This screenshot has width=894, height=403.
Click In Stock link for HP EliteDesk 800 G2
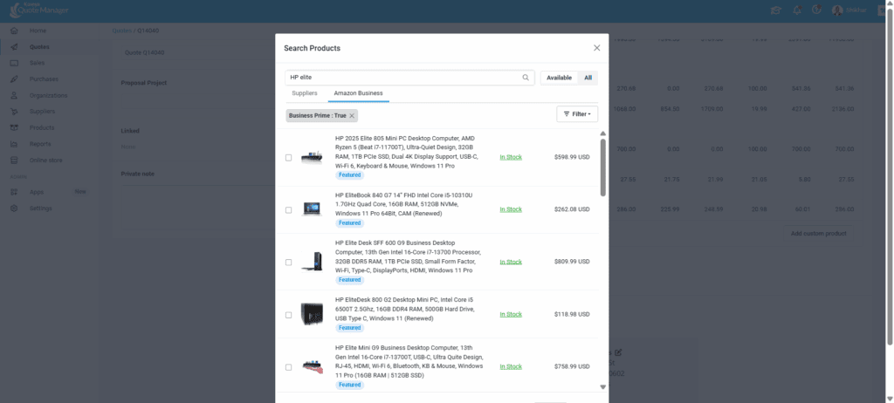click(511, 314)
